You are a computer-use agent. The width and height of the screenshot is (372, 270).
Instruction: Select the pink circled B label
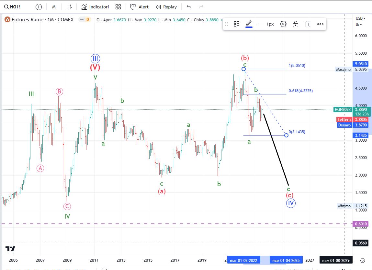tap(59, 92)
